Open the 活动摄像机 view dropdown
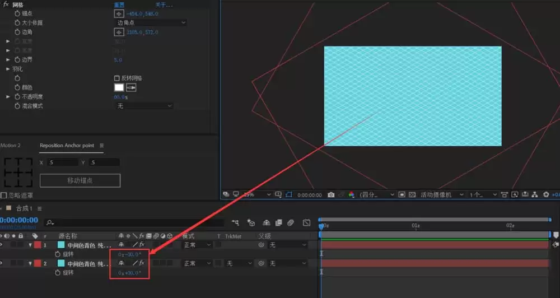This screenshot has height=298, width=560. pos(441,195)
